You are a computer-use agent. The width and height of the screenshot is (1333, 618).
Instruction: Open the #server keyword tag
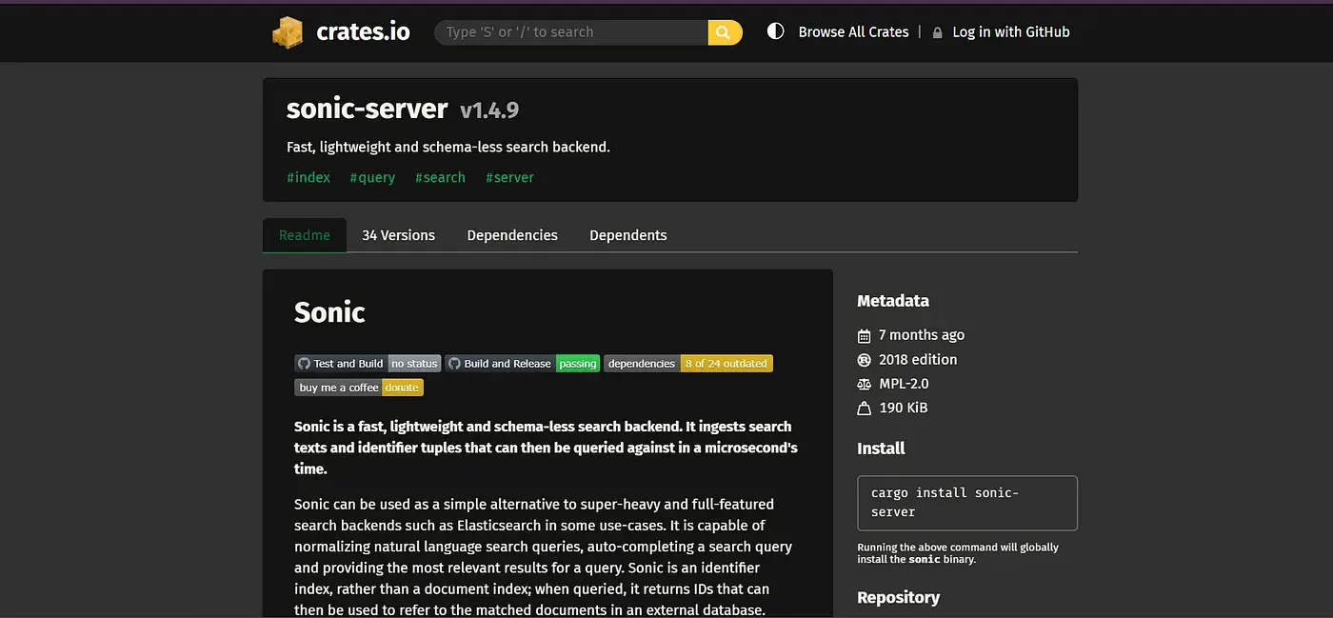pos(509,177)
